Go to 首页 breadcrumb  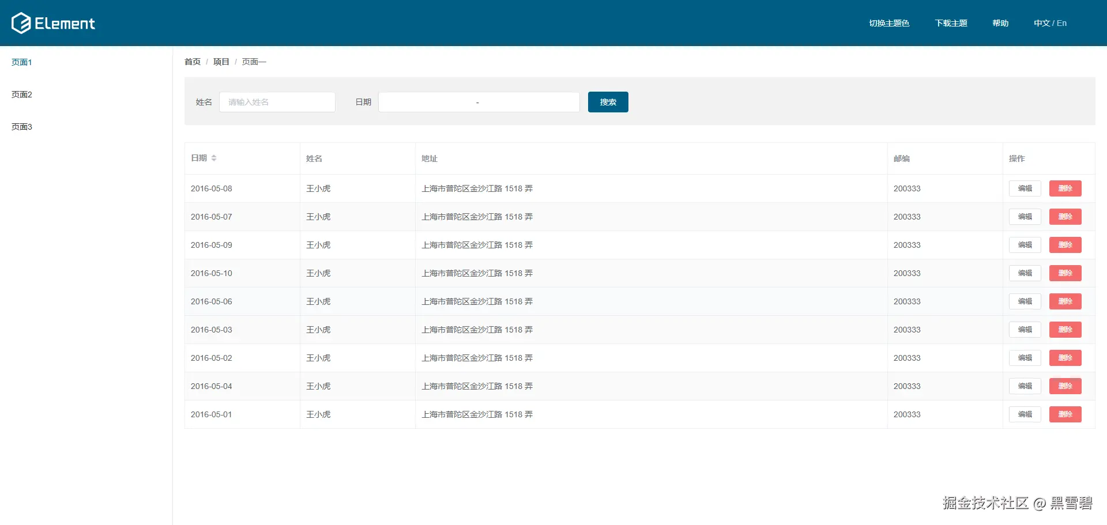tap(193, 62)
